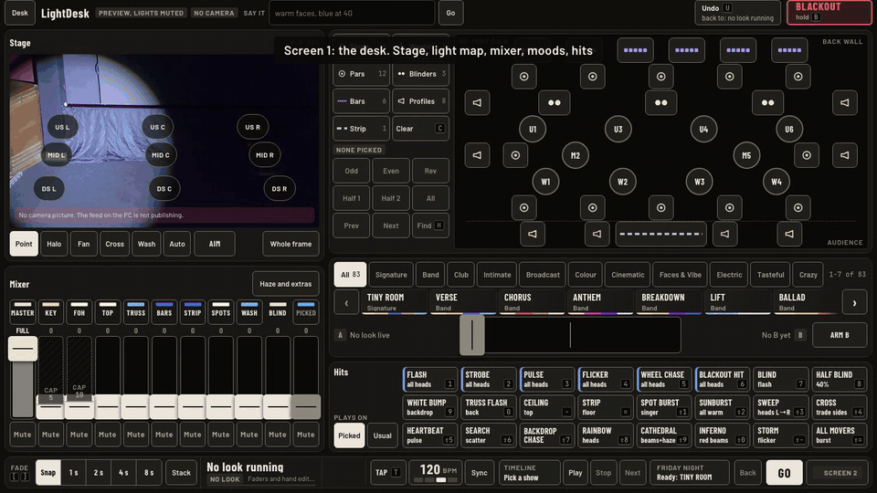The width and height of the screenshot is (877, 493).
Task: Aim at the US C stage zone
Action: [158, 127]
